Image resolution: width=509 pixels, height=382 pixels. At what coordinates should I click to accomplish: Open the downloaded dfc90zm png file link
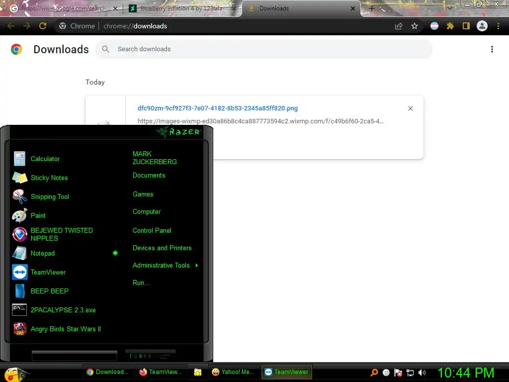coord(218,108)
